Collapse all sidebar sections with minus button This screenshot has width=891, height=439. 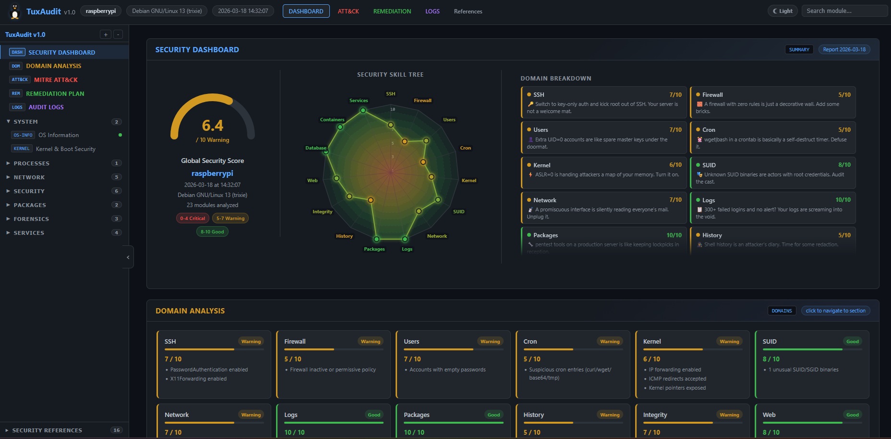coord(118,35)
